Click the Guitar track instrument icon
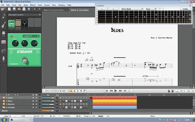Screen dimensions: 195x122 pyautogui.click(x=4, y=98)
